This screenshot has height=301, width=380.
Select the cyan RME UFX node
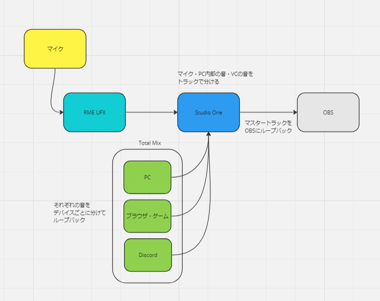click(94, 112)
